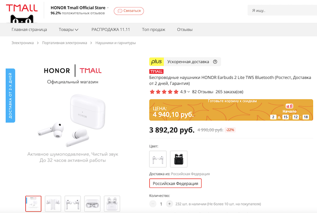Click the Tmall logo
This screenshot has height=213, width=317.
21,8
